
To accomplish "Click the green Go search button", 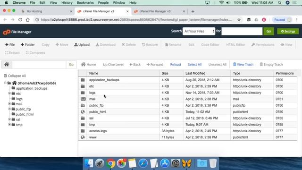I will 268,31.
